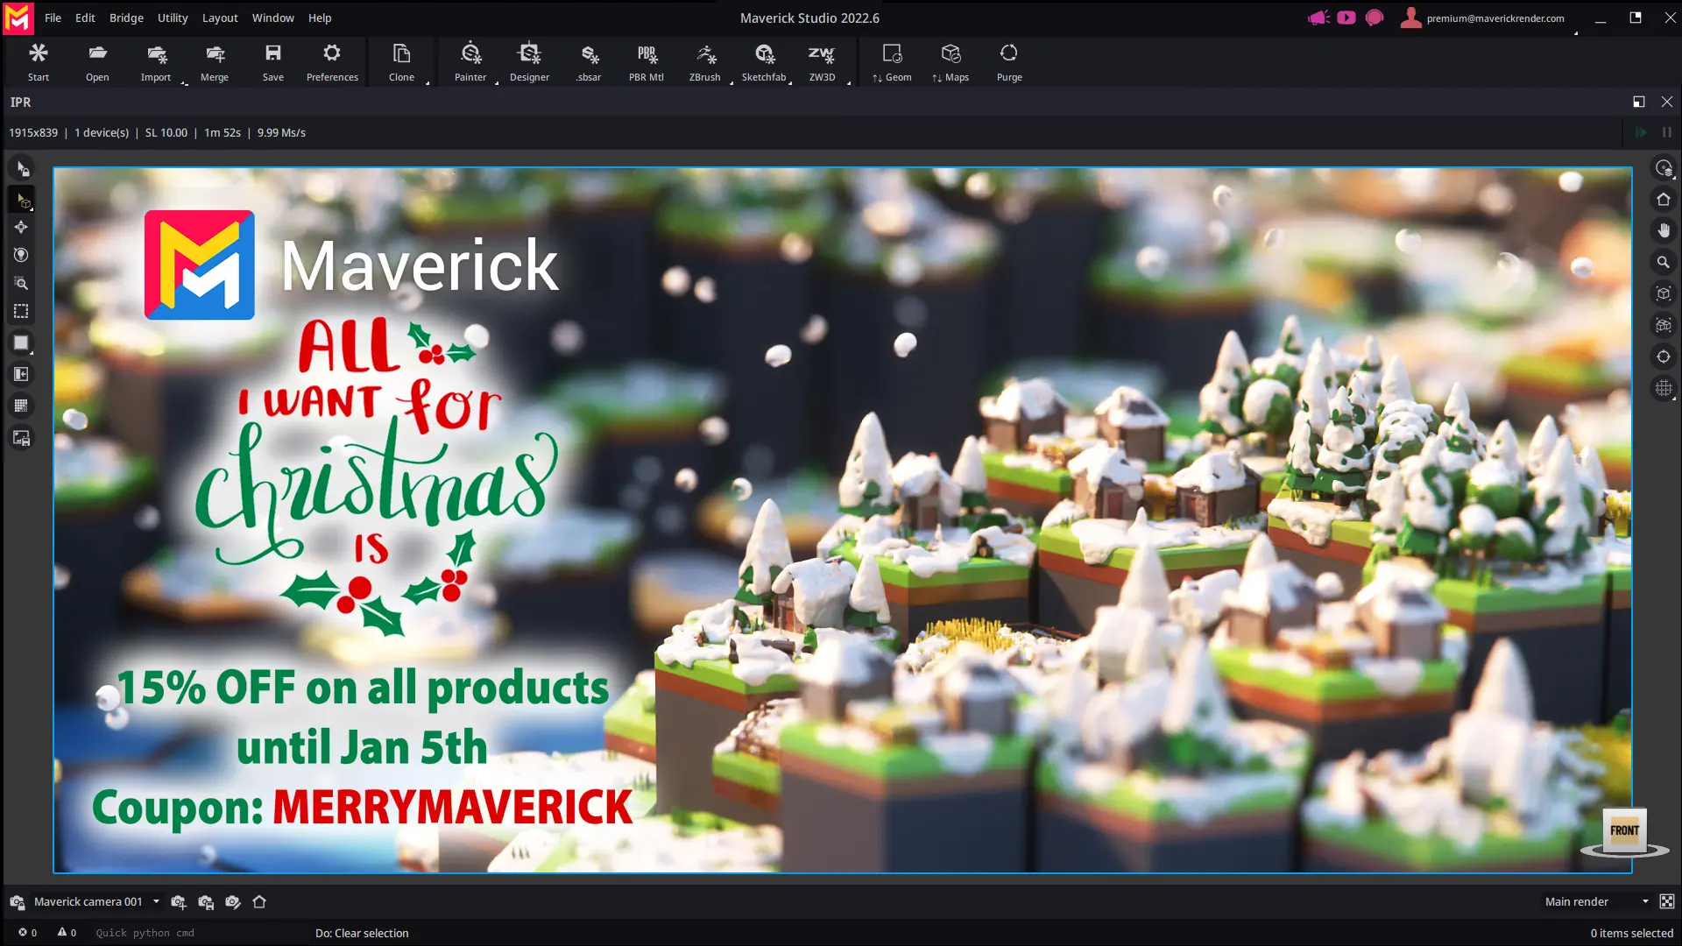Run the Purge command from the toolbar

click(x=1008, y=61)
